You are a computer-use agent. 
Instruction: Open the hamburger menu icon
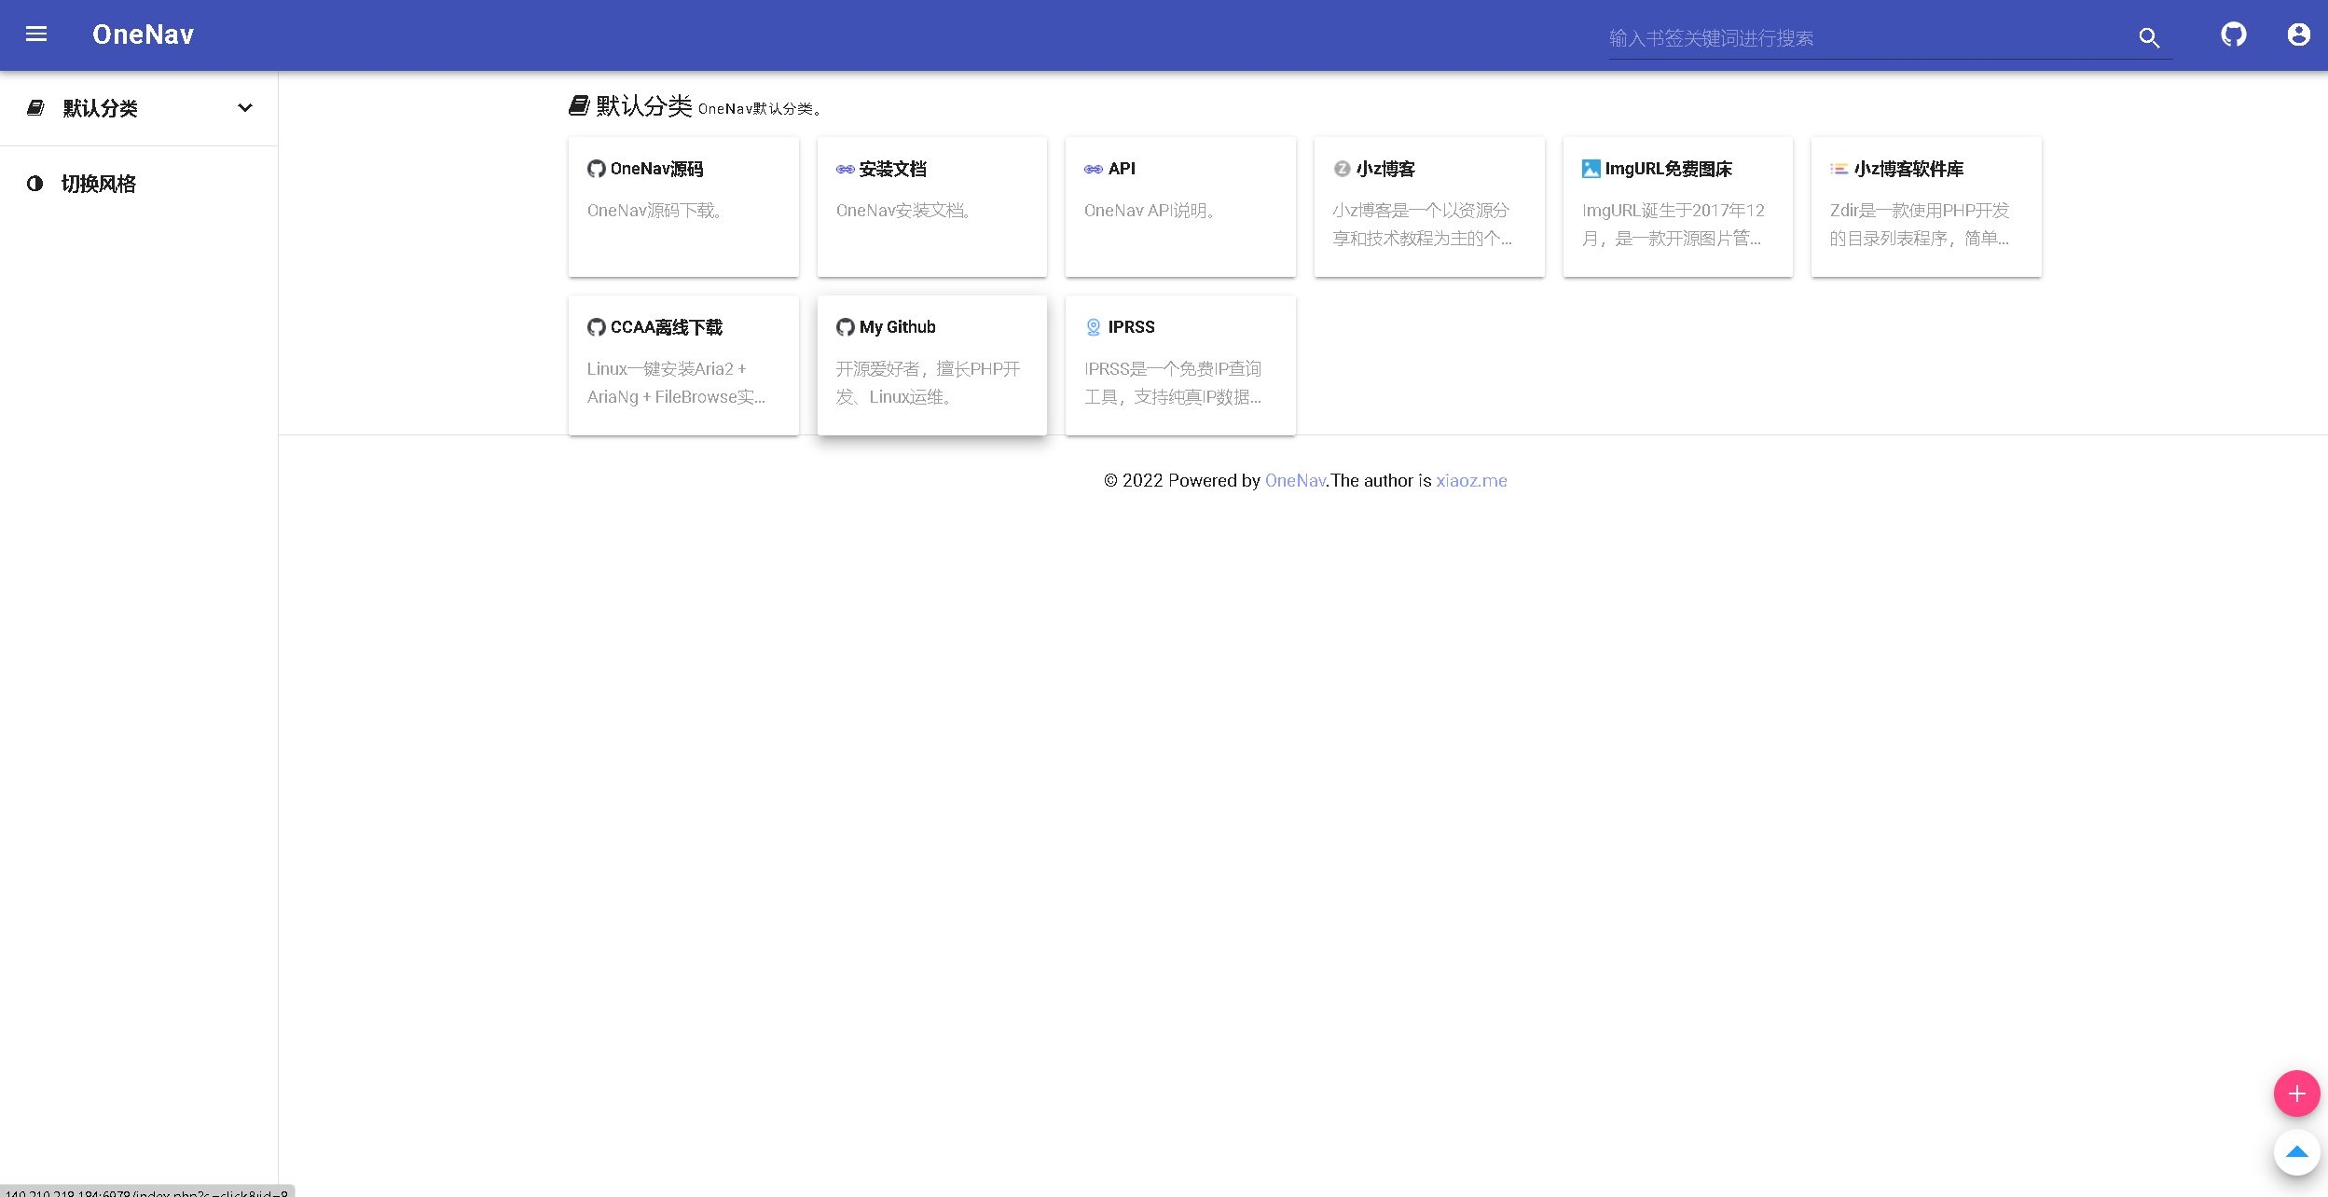tap(36, 34)
